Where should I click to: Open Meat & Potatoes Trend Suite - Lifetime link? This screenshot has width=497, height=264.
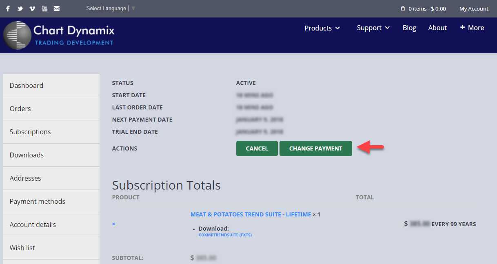click(x=251, y=214)
